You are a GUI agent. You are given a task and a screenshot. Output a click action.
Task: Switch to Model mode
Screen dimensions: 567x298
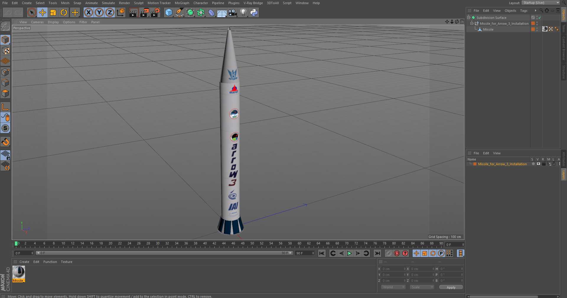5,40
